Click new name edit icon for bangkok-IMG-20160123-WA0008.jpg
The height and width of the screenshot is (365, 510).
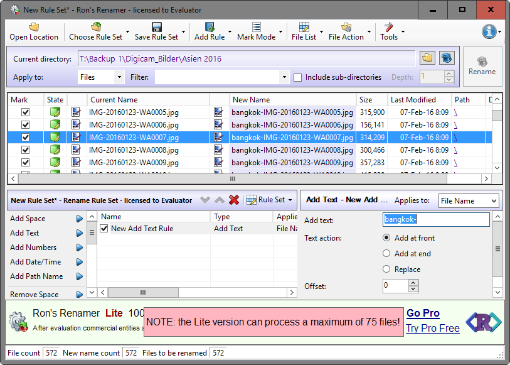(218, 150)
